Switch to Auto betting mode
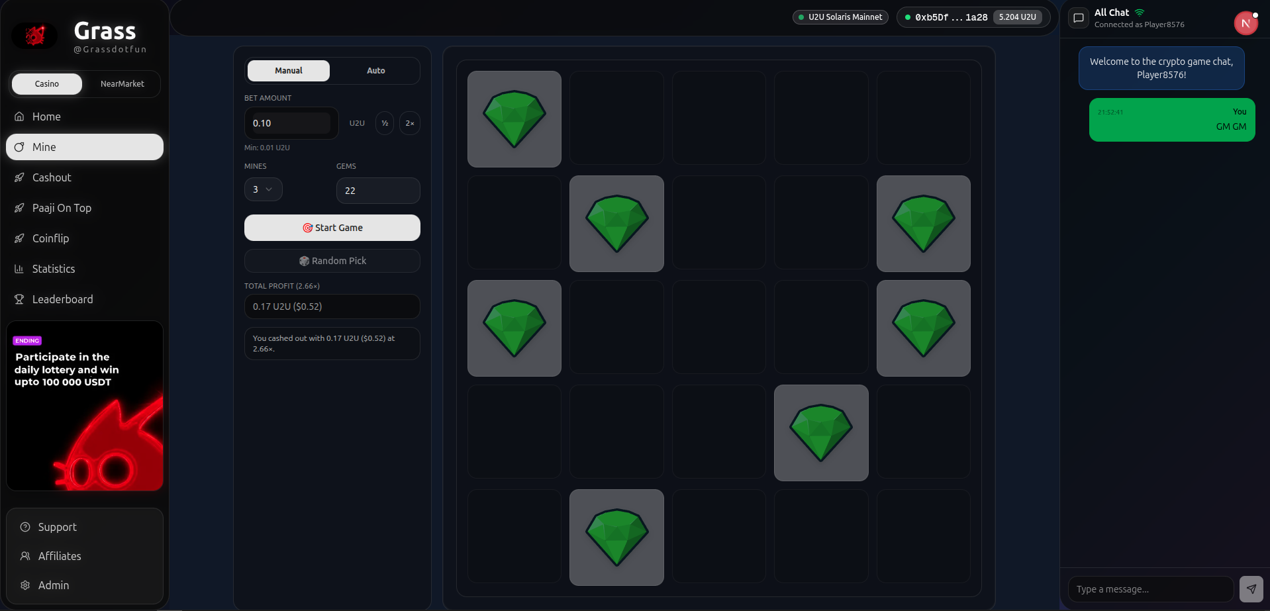Viewport: 1270px width, 611px height. click(x=375, y=71)
